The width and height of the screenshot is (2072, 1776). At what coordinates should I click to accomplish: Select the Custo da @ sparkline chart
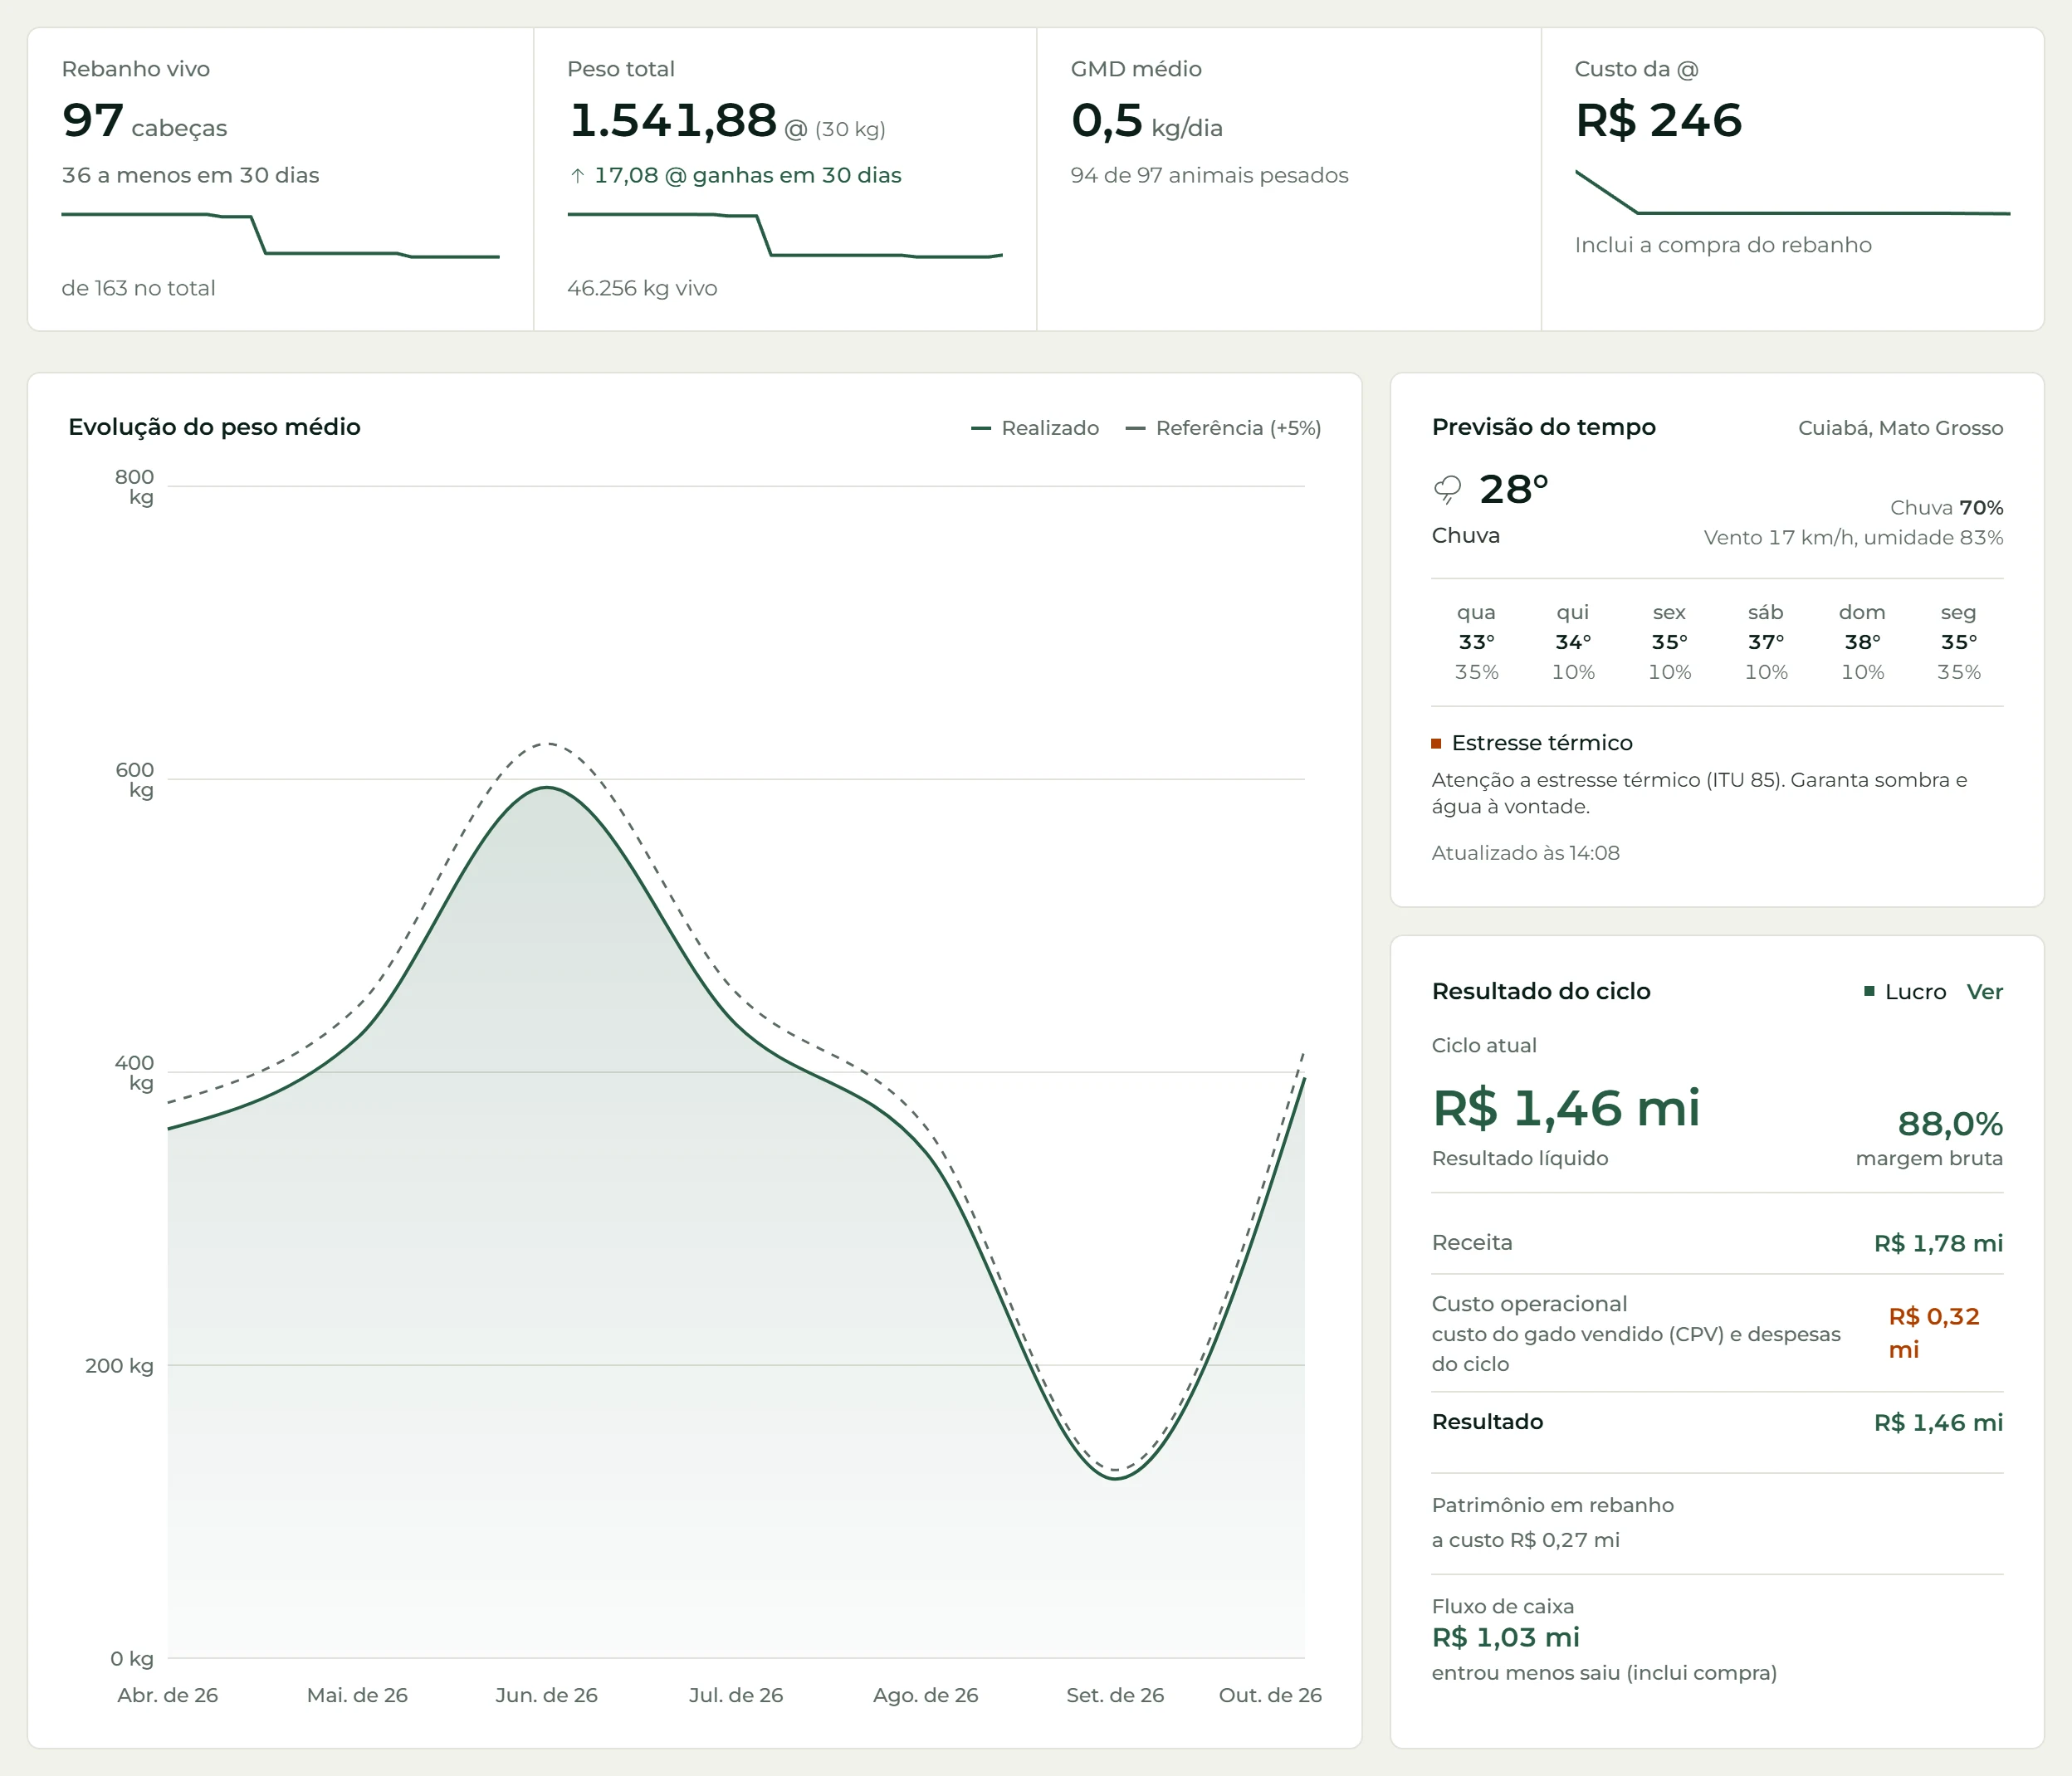pos(1792,192)
